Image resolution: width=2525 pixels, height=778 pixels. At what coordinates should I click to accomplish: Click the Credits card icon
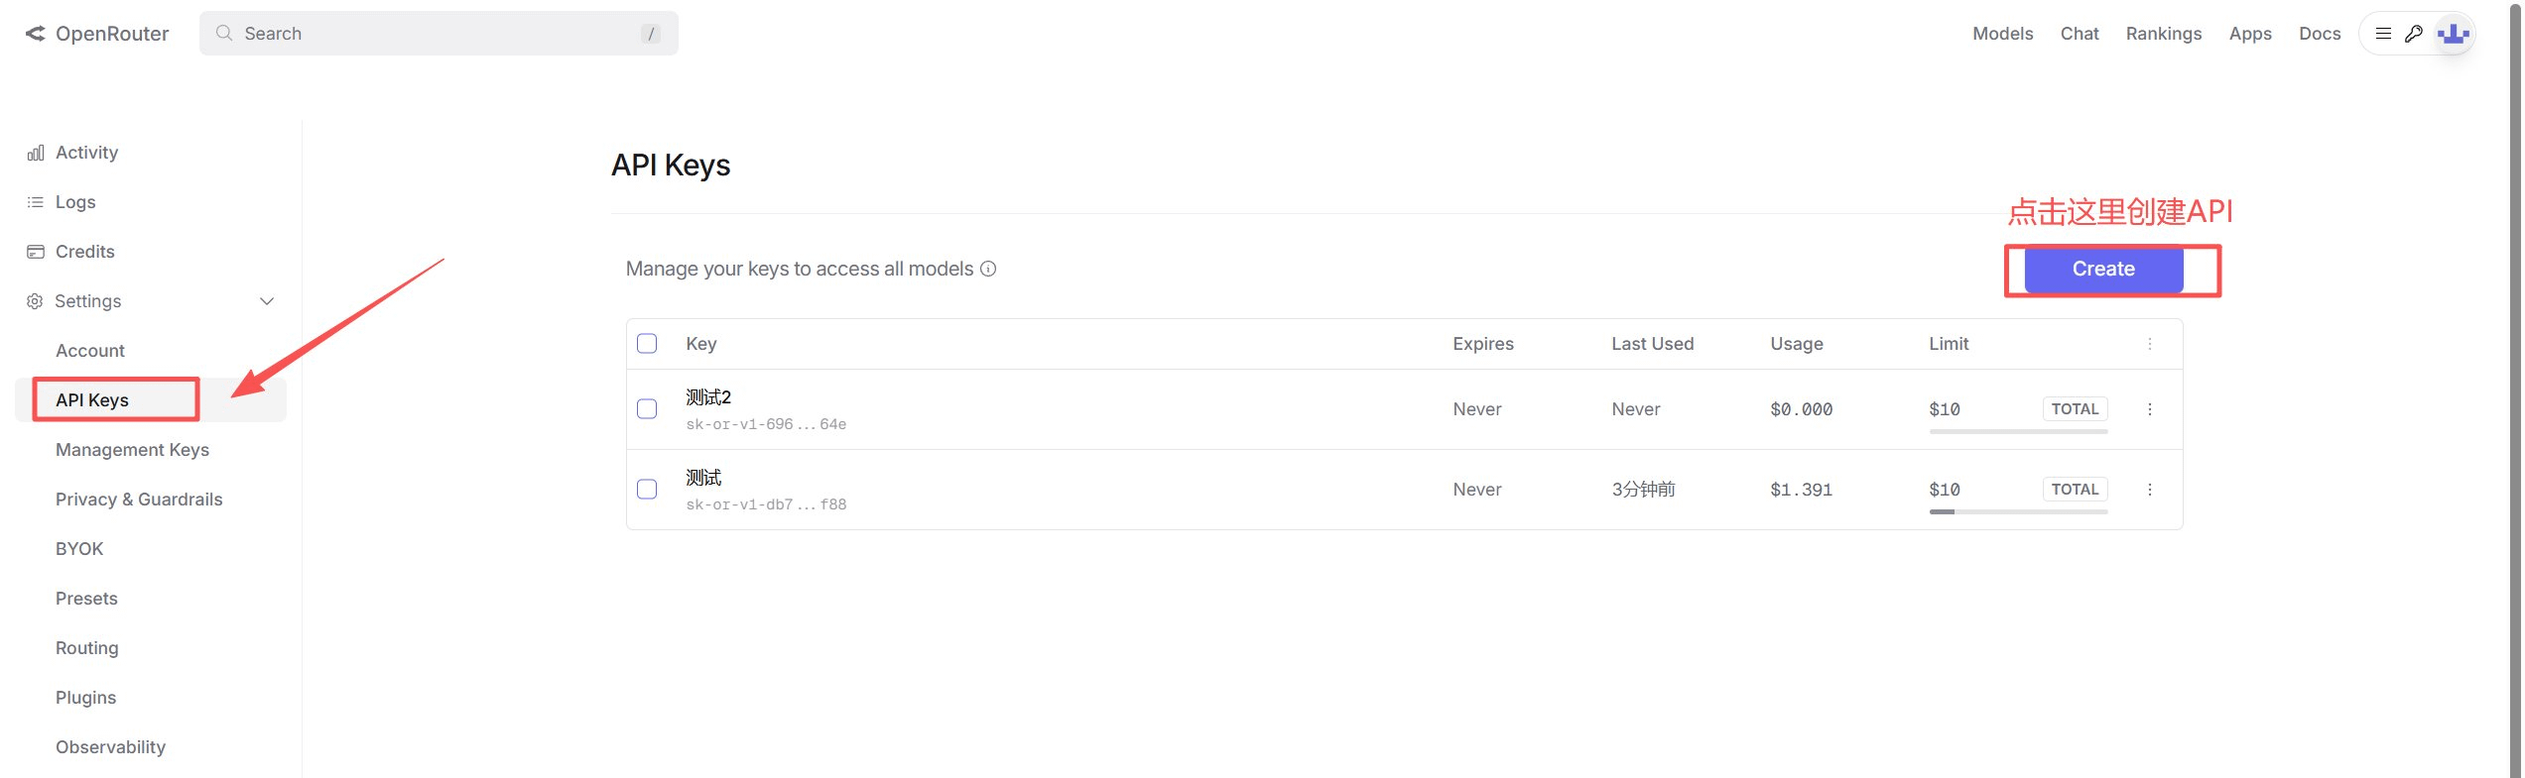point(36,252)
